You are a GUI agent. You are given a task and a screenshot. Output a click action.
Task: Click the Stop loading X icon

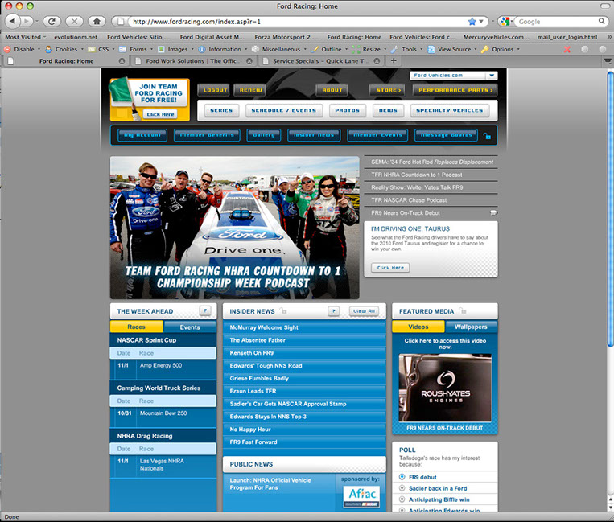[75, 21]
